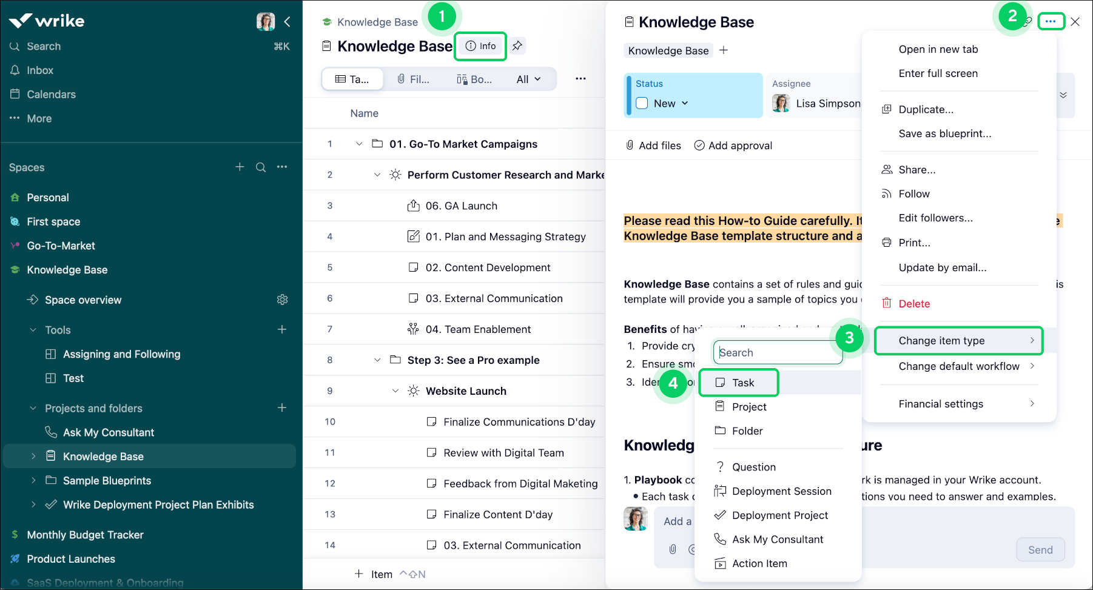Select Task from the item type menu

(739, 382)
